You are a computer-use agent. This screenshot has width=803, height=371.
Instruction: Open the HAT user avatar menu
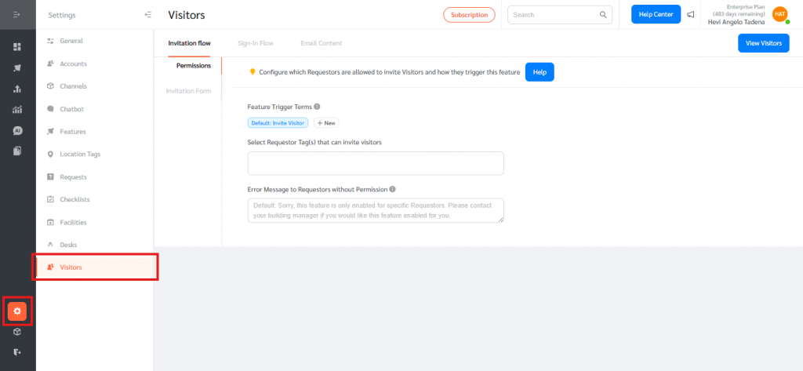click(x=779, y=14)
